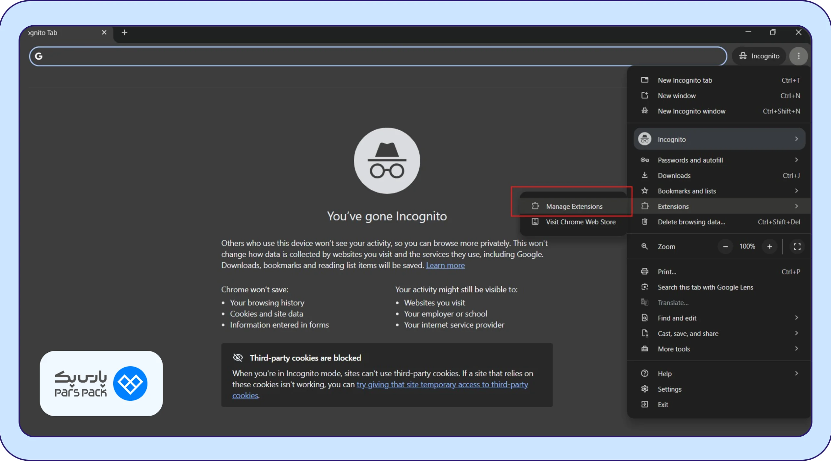Expand the Bookmarks and lists submenu arrow
This screenshot has width=831, height=461.
(796, 191)
